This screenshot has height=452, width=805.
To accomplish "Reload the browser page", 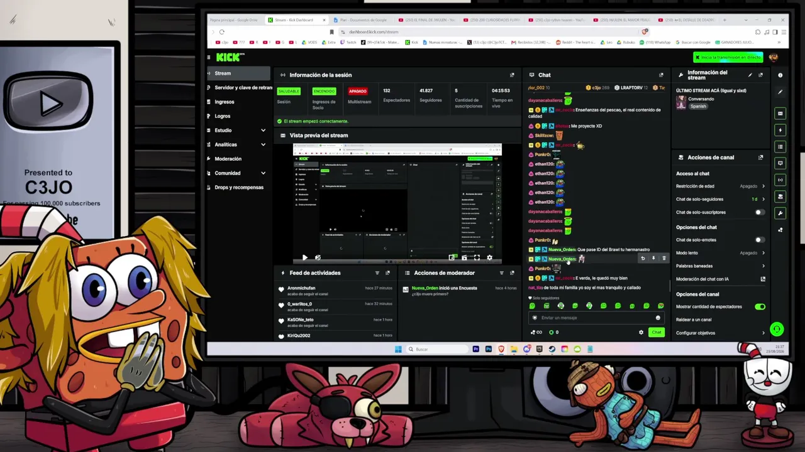I will (x=221, y=32).
